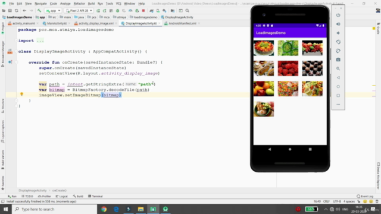Stop the app with the red square
The width and height of the screenshot is (381, 214).
143,11
